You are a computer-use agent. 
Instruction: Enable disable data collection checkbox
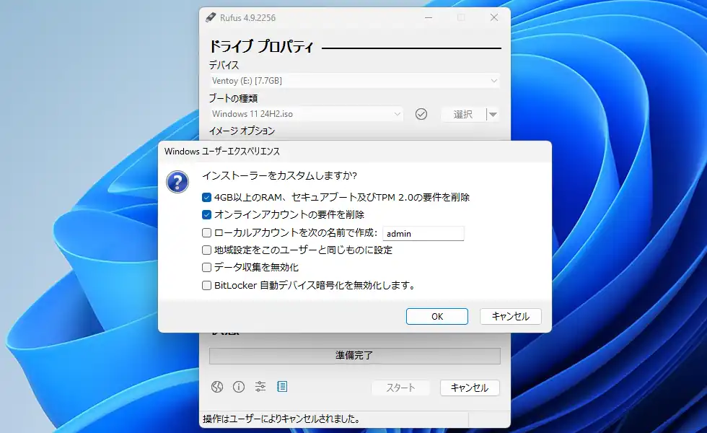coord(206,268)
